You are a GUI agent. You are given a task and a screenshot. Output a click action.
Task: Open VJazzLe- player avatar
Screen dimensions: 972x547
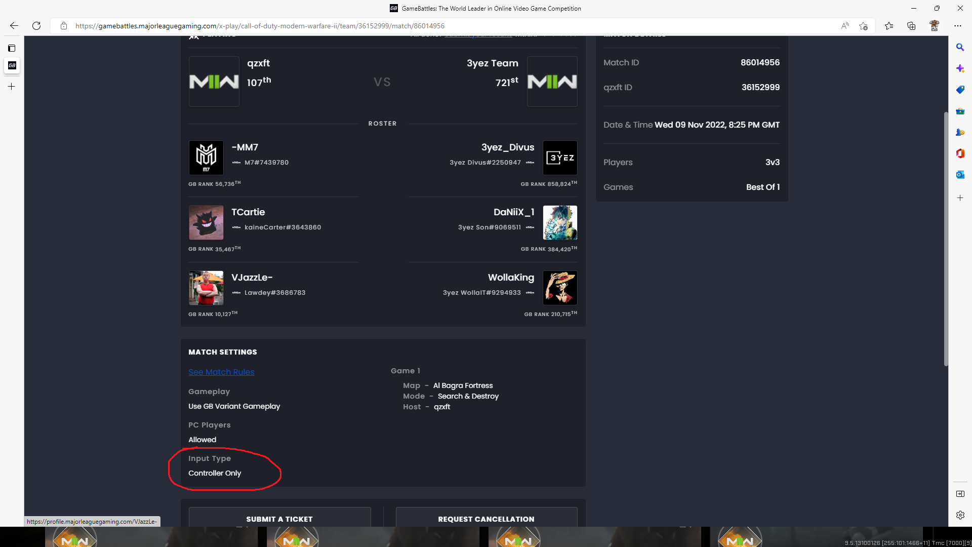(206, 288)
